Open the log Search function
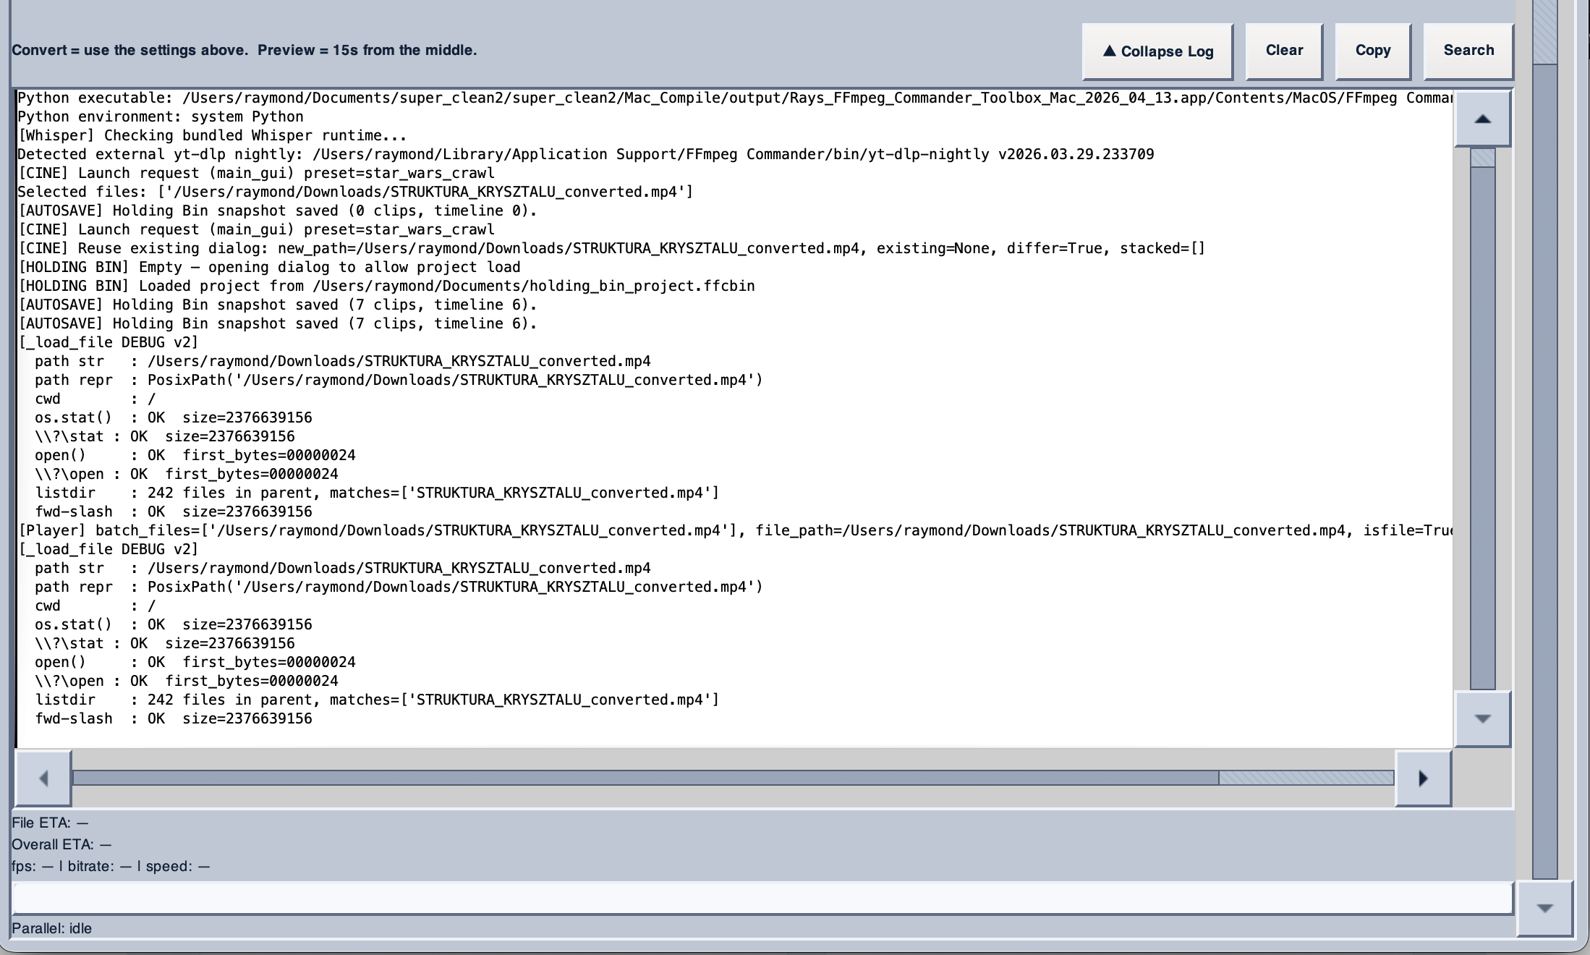 (x=1468, y=50)
